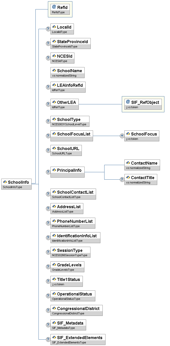Click the question mark icon beside LocalId
The height and width of the screenshot is (346, 170).
coord(48,29)
